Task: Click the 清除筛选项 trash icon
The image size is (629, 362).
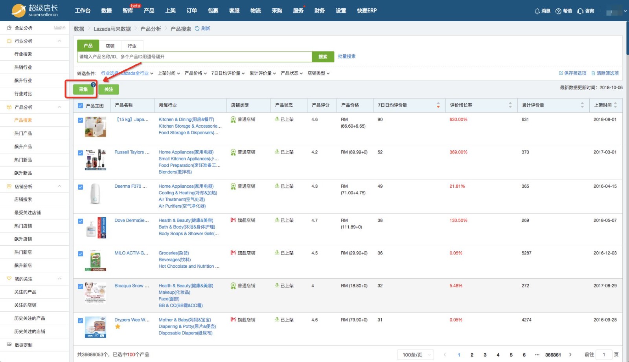Action: click(593, 73)
